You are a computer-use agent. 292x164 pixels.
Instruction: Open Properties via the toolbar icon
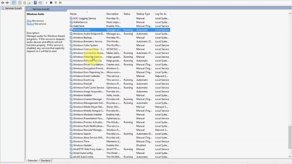coord(20,3)
